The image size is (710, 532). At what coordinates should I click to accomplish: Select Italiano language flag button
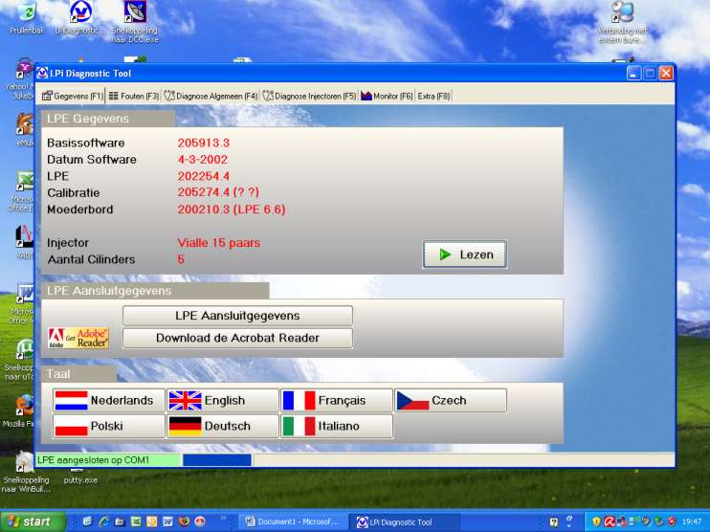point(336,426)
